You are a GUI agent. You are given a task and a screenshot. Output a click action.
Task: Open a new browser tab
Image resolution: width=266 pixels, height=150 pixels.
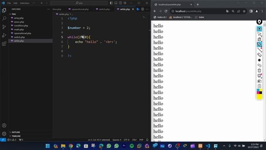pyautogui.click(x=198, y=5)
